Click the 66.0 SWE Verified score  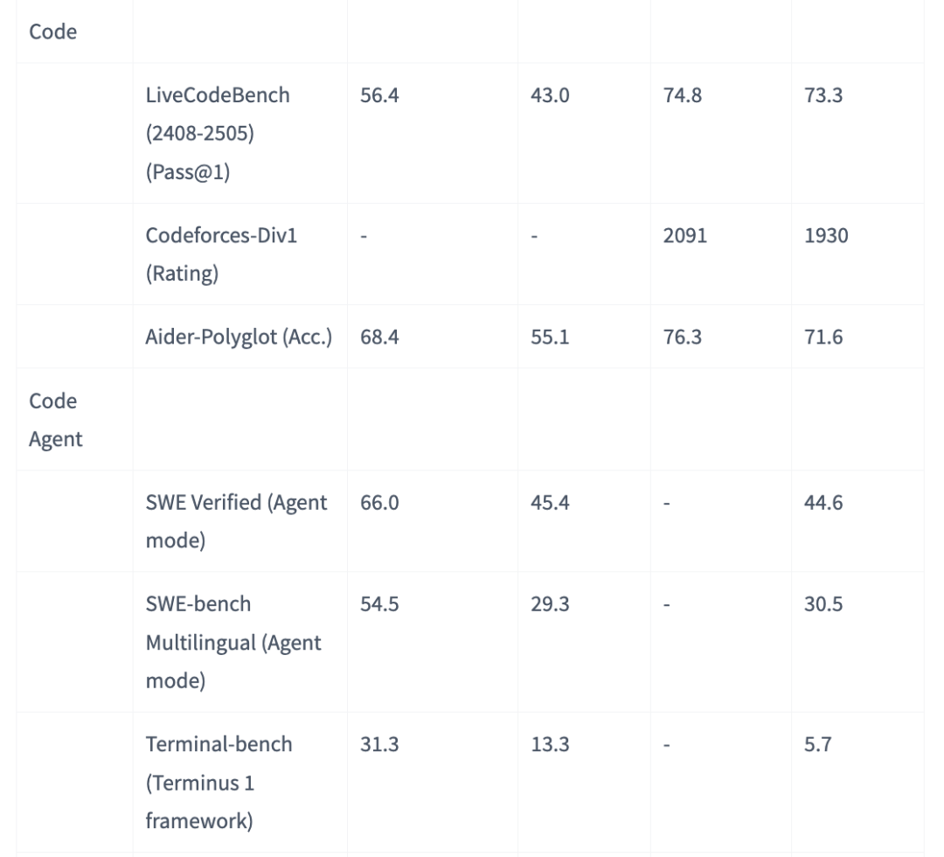point(379,502)
